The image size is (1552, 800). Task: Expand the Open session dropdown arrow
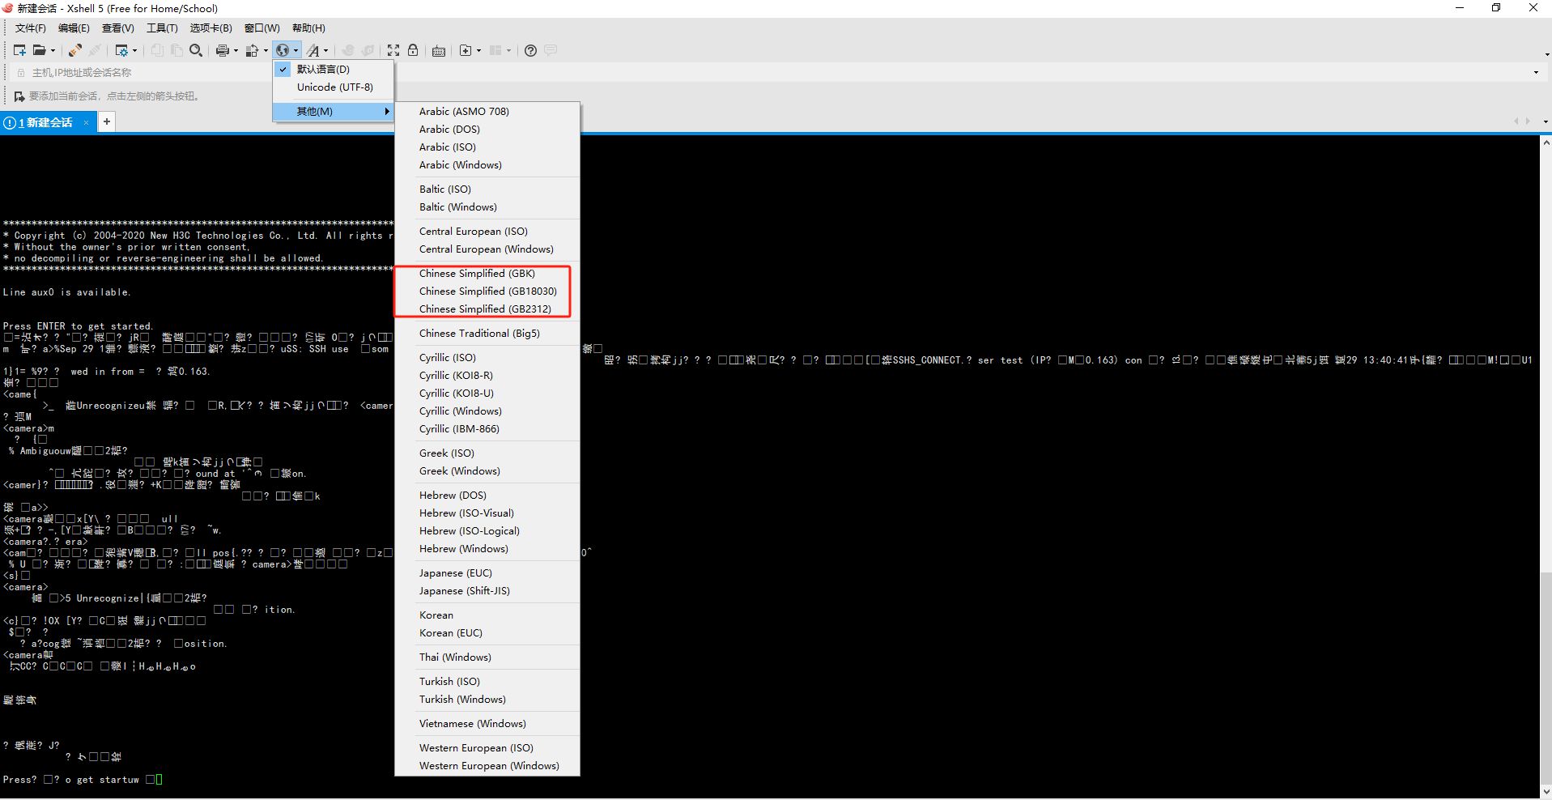coord(53,50)
